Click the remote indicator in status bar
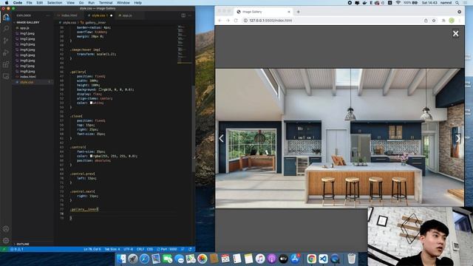The height and width of the screenshot is (266, 473). 4,250
